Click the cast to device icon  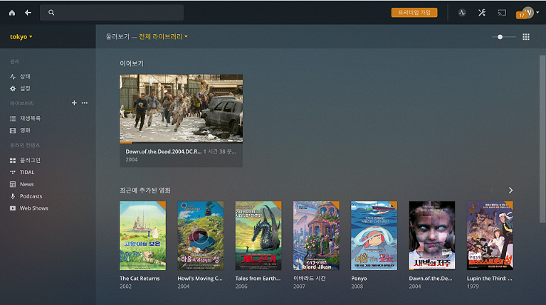(502, 13)
